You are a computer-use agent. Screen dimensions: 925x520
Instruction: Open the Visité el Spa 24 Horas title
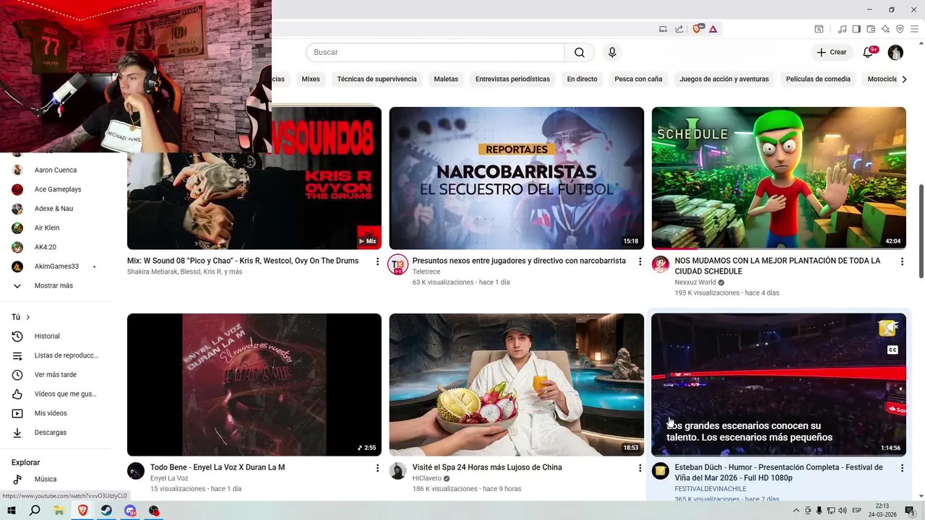tap(487, 467)
